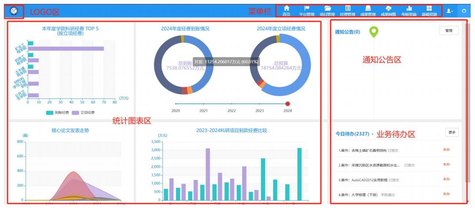
Task: Click the right-side vertical scrollbar
Action: tap(468, 108)
